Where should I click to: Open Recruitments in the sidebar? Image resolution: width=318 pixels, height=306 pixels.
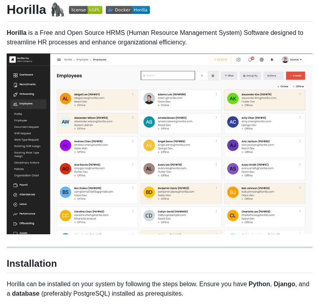pyautogui.click(x=24, y=84)
